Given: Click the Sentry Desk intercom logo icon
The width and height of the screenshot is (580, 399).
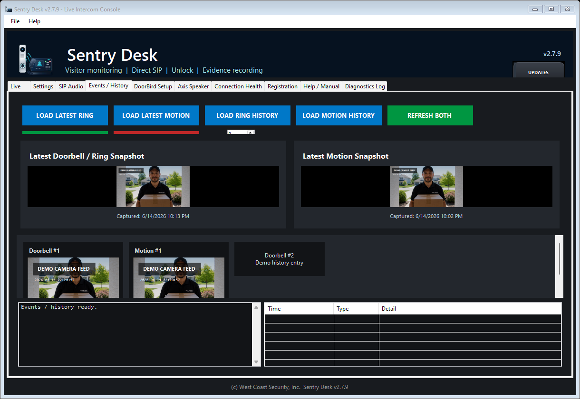Looking at the screenshot, I should pyautogui.click(x=35, y=59).
